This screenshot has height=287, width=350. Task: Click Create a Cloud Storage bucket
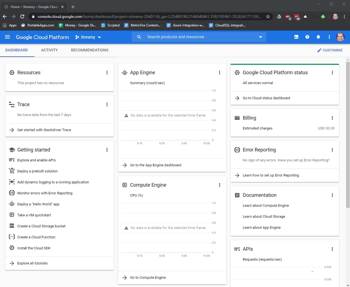pyautogui.click(x=41, y=226)
